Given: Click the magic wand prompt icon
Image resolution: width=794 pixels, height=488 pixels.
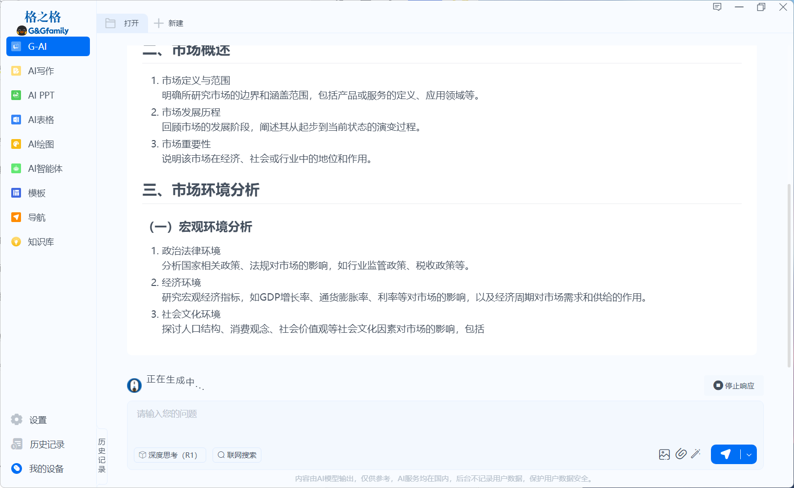Looking at the screenshot, I should [x=696, y=454].
